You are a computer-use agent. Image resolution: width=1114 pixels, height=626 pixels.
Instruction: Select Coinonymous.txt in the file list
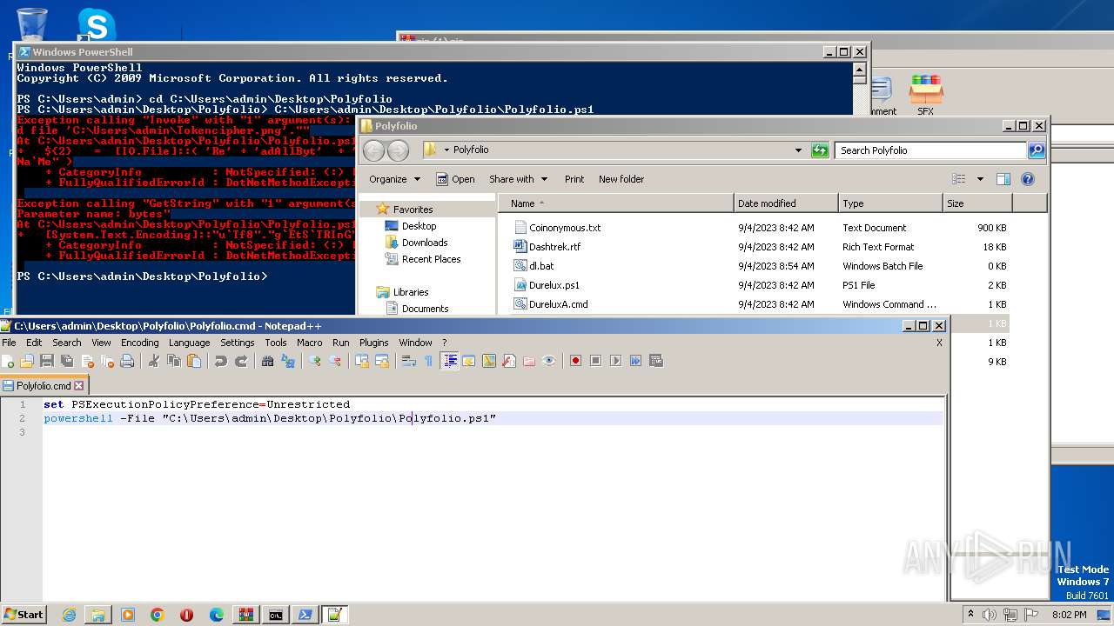[x=565, y=228]
